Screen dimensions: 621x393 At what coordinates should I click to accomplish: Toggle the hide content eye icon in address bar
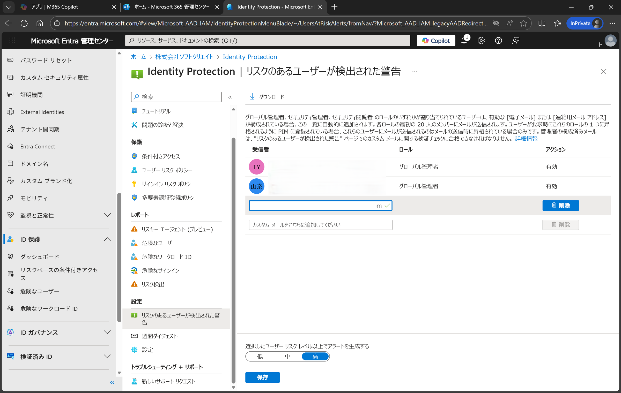[496, 23]
